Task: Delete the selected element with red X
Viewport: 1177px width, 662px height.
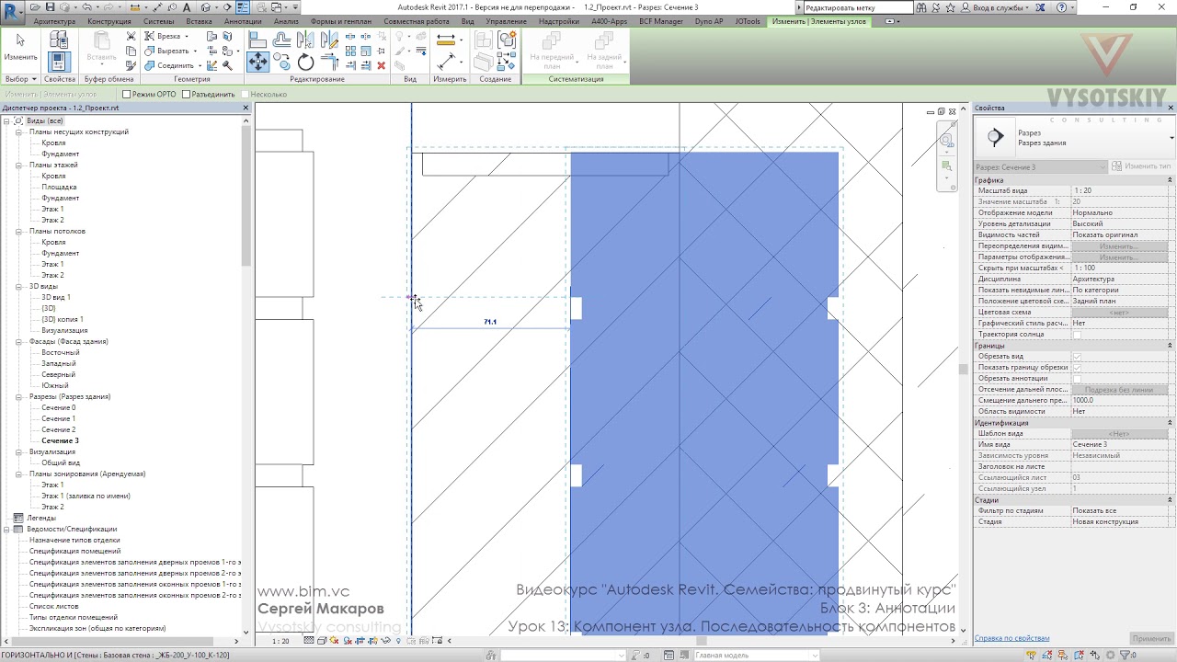Action: click(382, 65)
